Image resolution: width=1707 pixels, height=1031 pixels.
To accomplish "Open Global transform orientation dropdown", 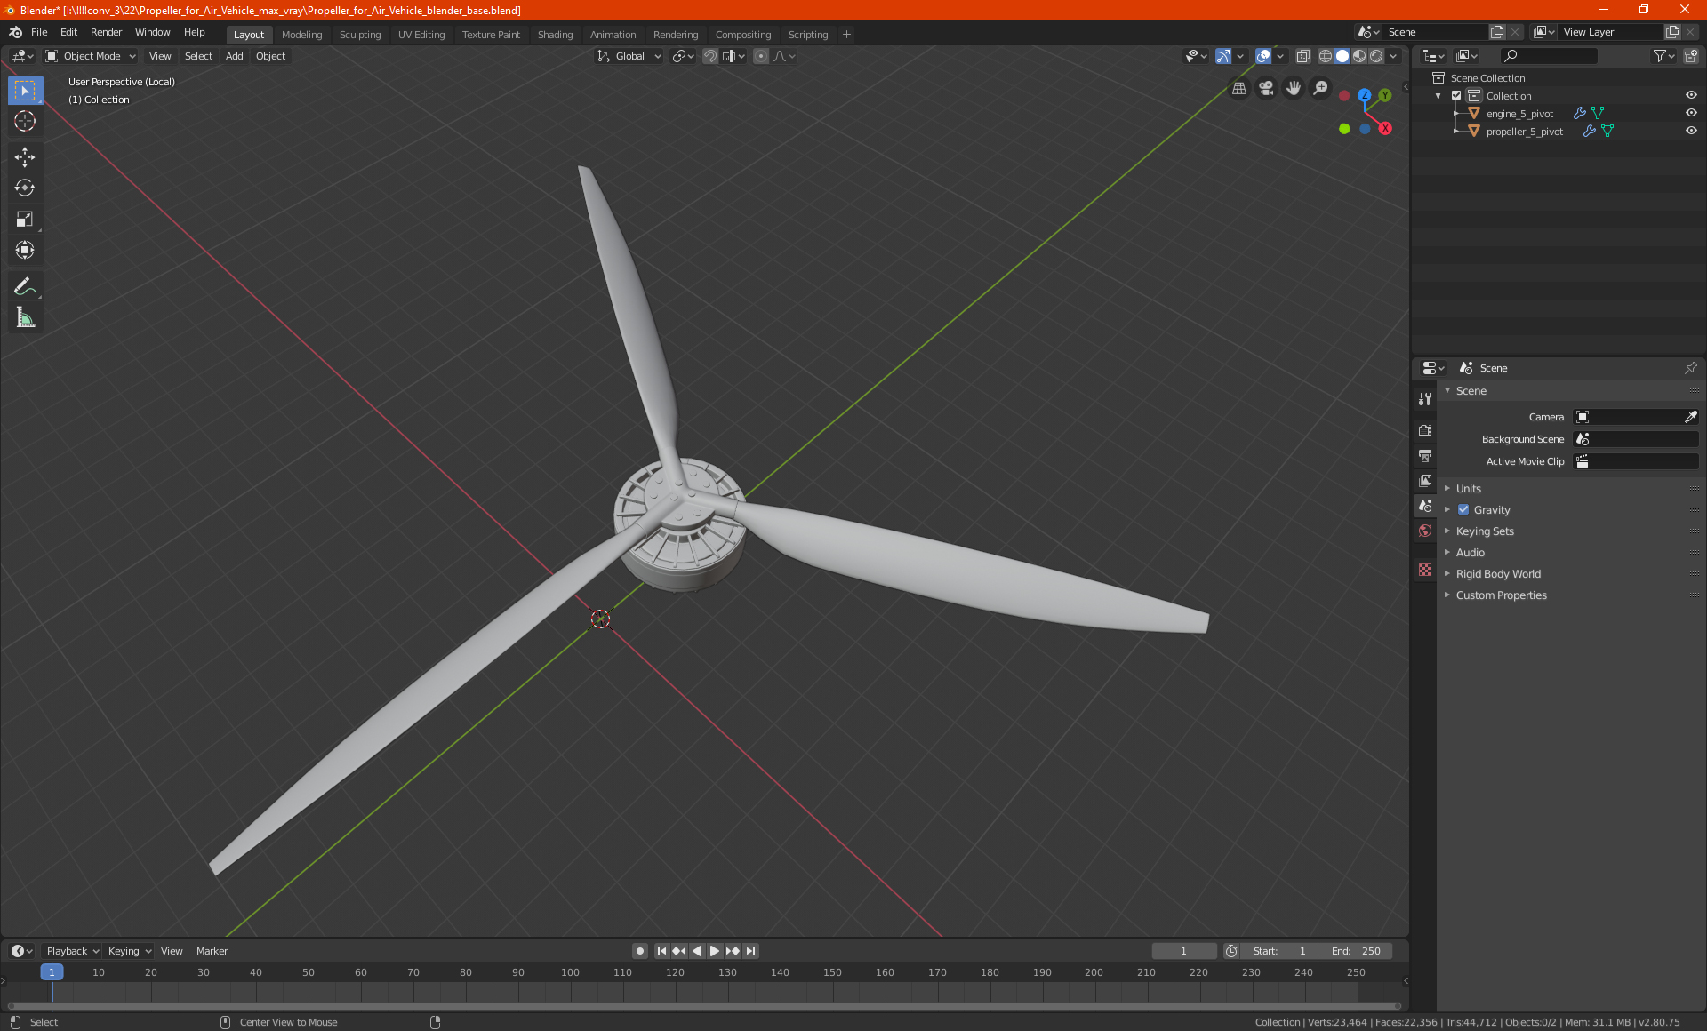I will coord(629,56).
